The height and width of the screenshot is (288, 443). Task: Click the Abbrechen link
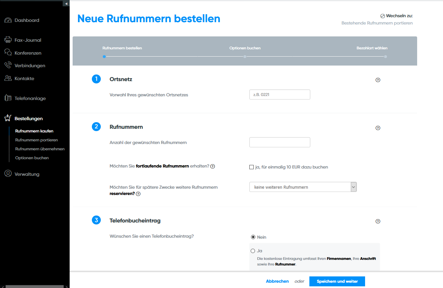[277, 281]
